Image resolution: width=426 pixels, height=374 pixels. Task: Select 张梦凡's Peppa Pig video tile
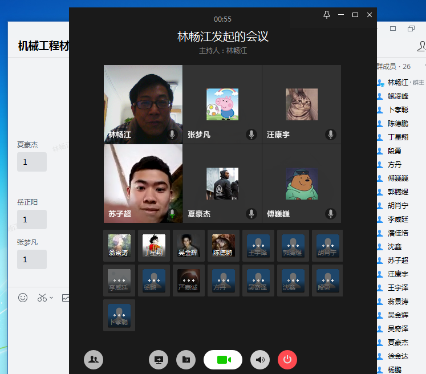point(222,104)
